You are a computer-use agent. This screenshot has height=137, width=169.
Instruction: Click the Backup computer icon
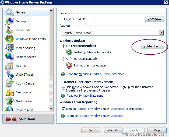10,21
